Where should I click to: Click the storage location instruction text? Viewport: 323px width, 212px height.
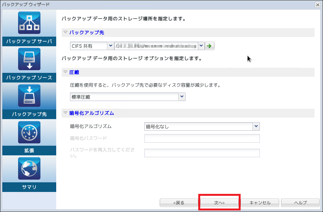click(x=124, y=19)
